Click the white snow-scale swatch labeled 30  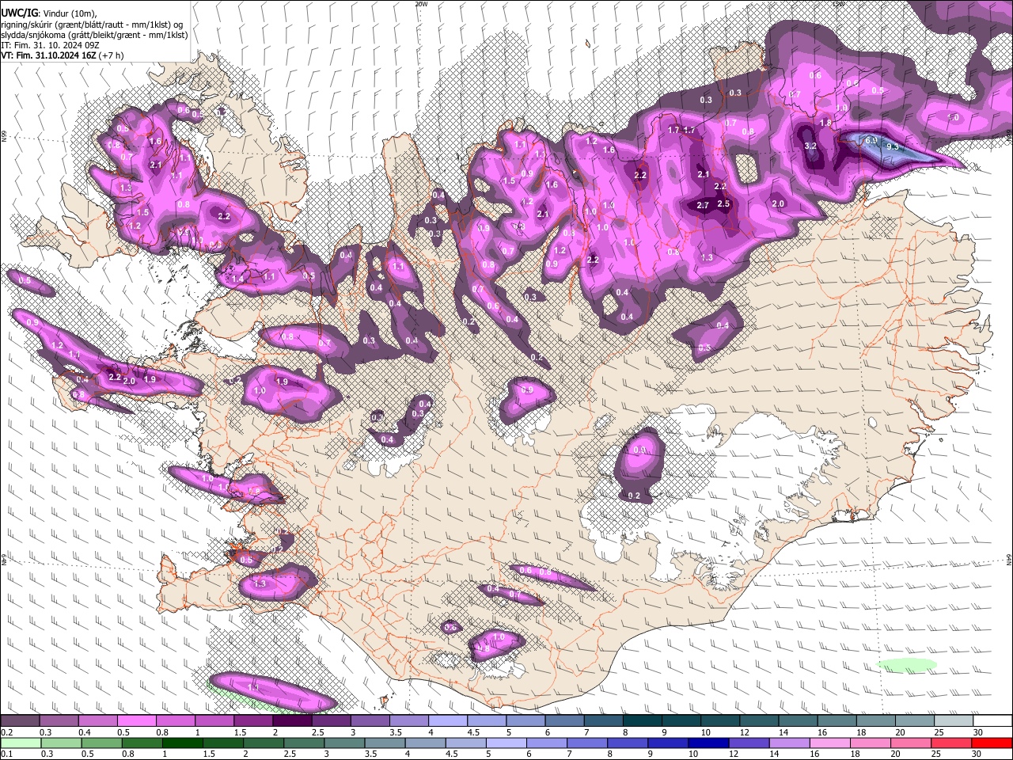point(992,721)
